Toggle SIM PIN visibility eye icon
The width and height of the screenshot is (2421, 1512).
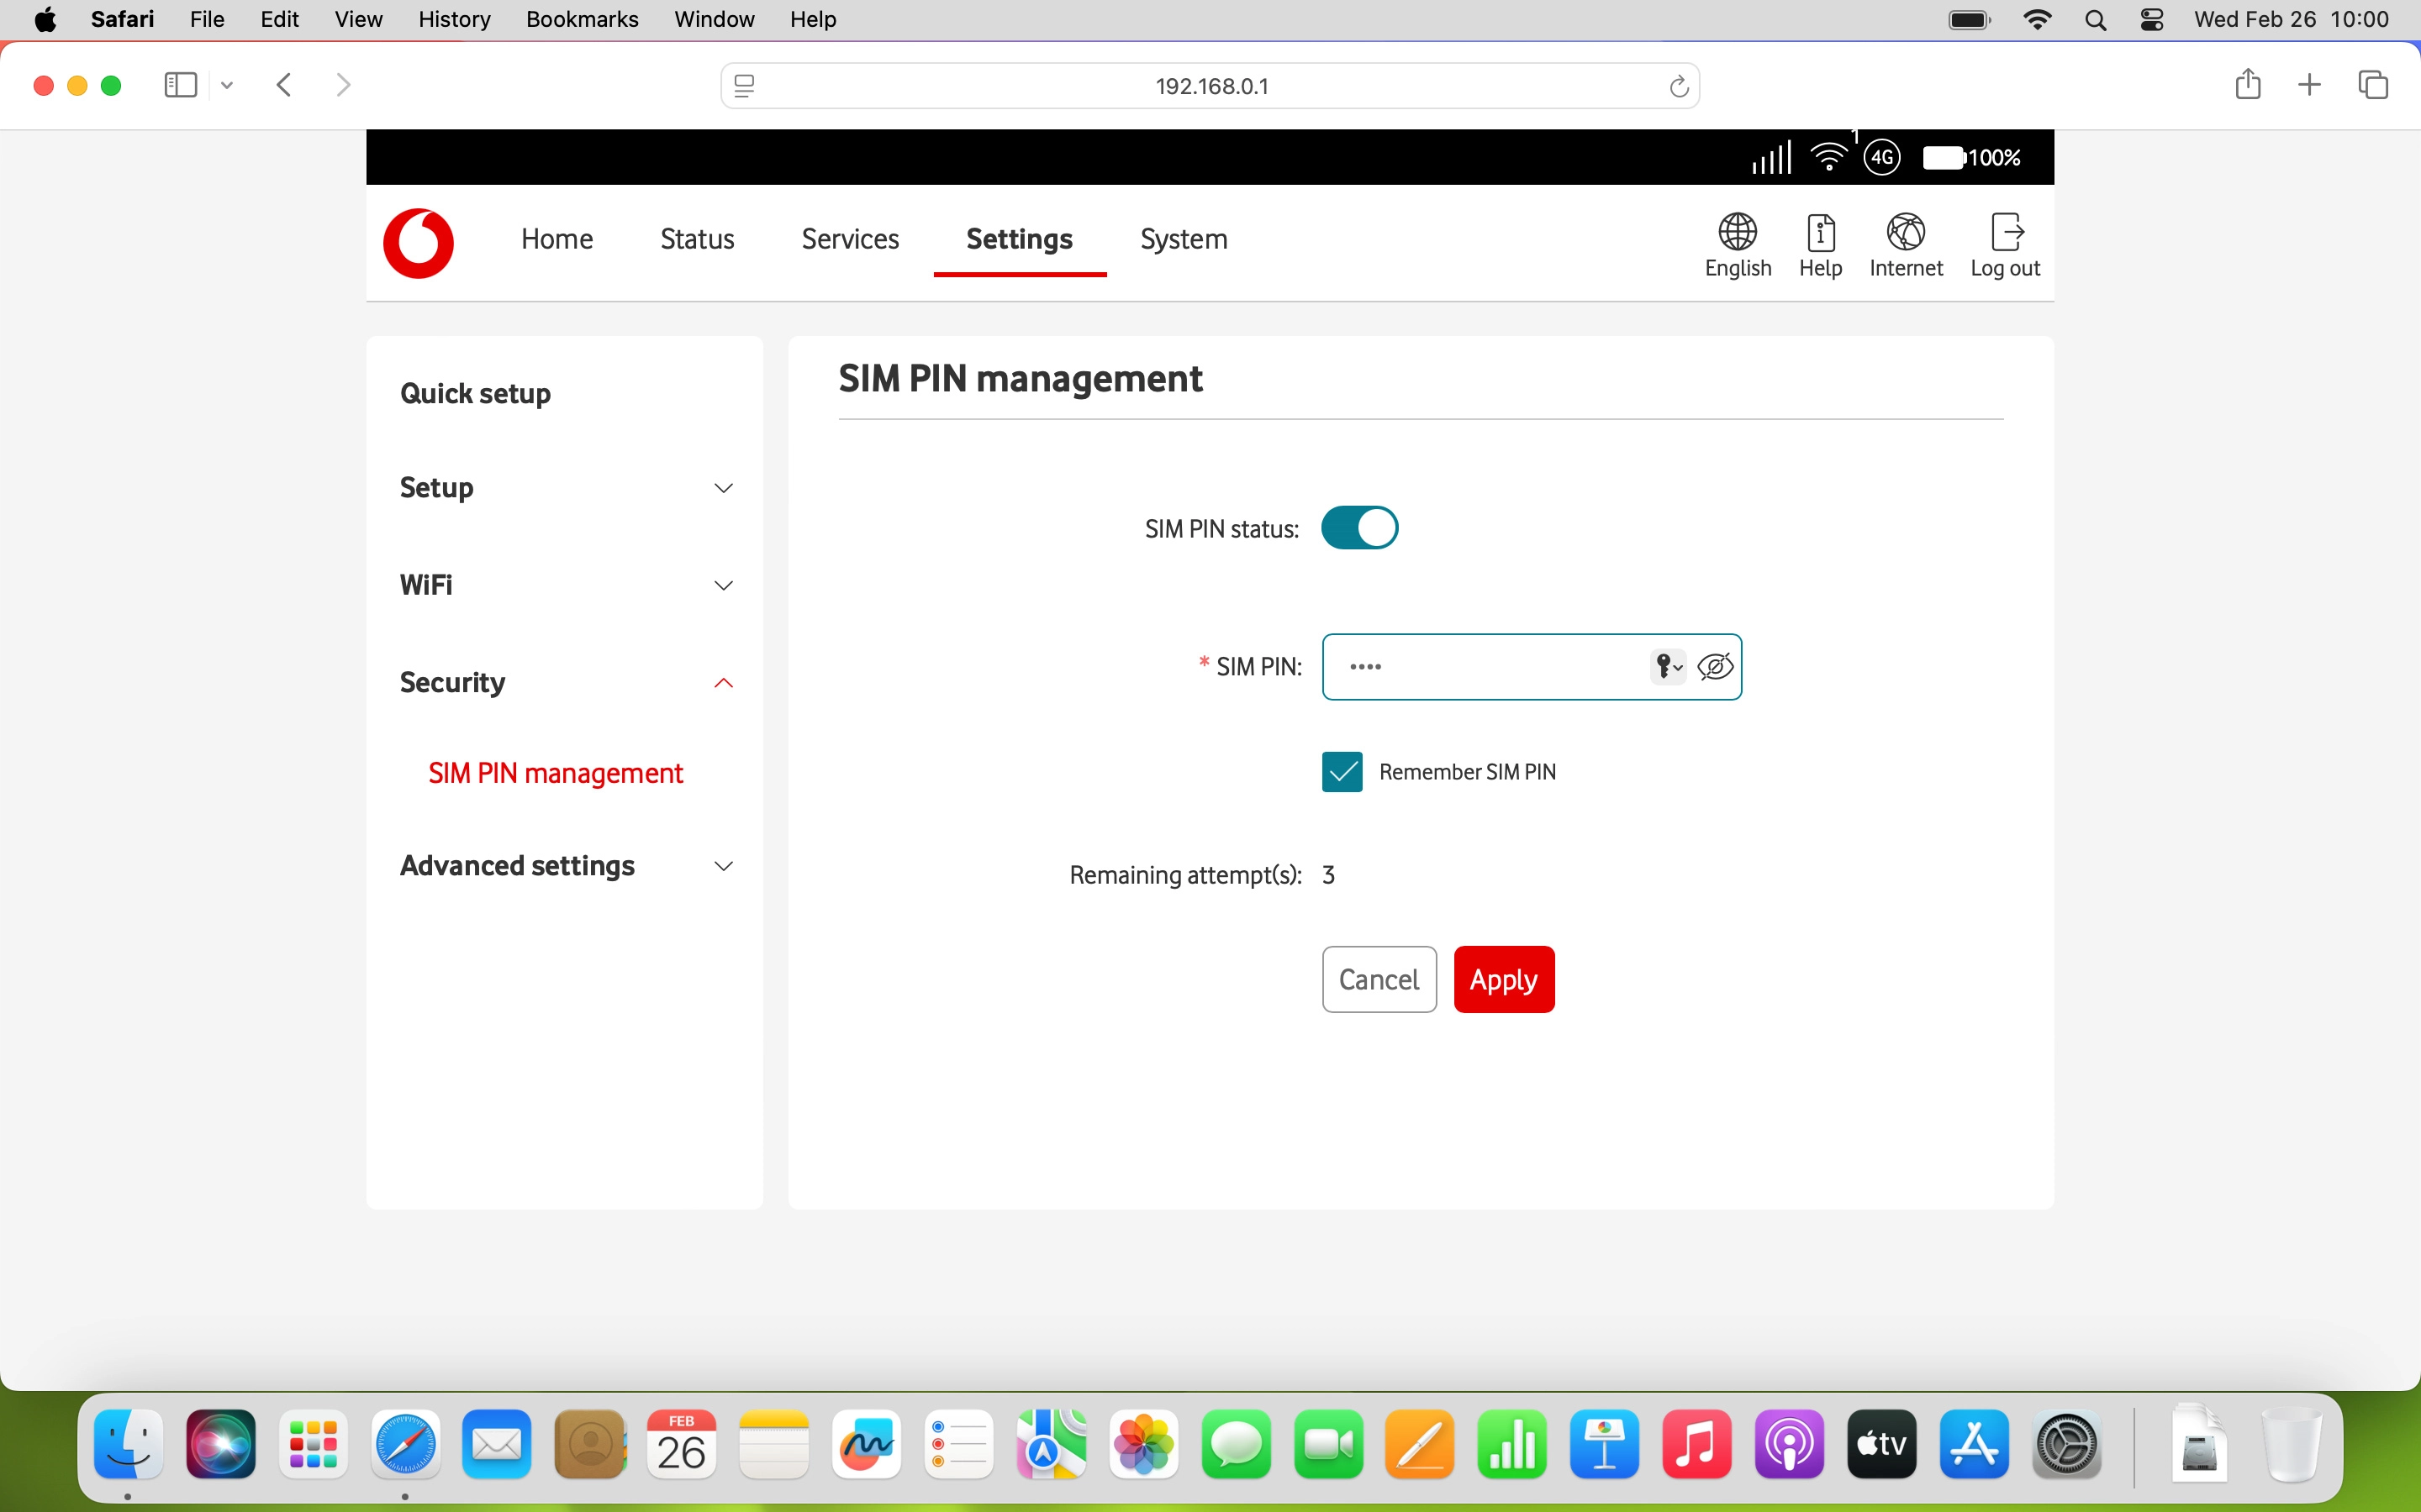1715,666
